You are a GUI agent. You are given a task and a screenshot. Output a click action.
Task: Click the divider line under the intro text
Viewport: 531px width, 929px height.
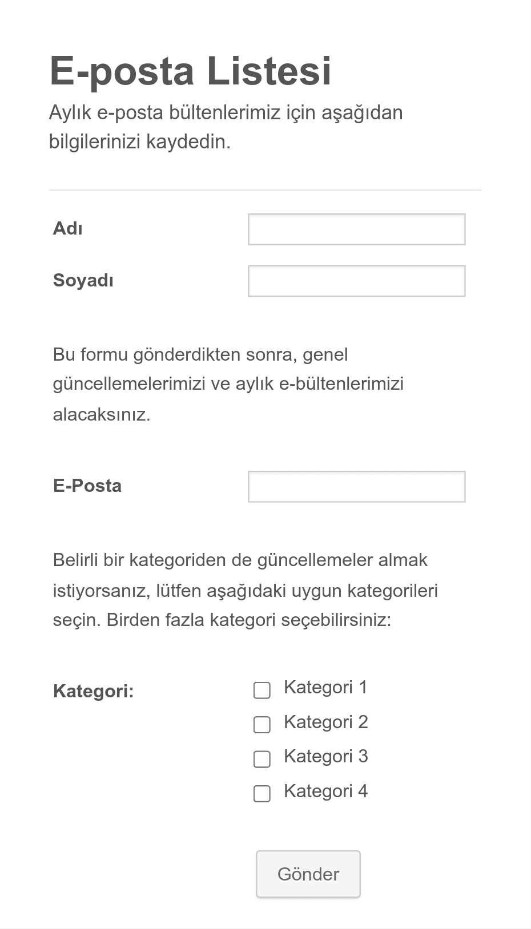point(265,189)
